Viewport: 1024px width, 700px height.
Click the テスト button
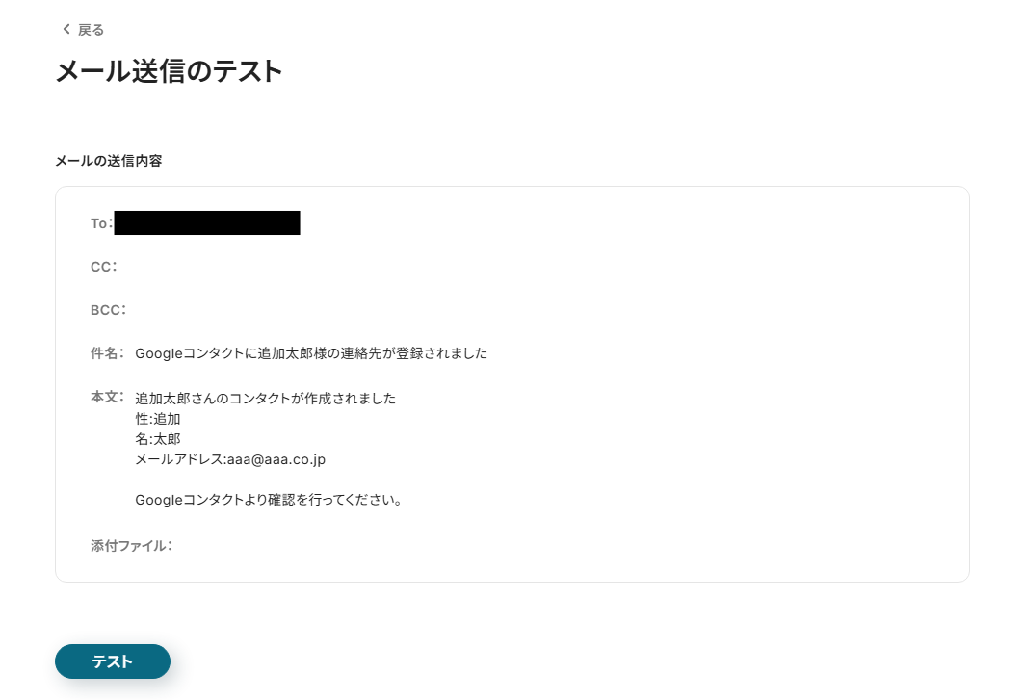[x=113, y=661]
